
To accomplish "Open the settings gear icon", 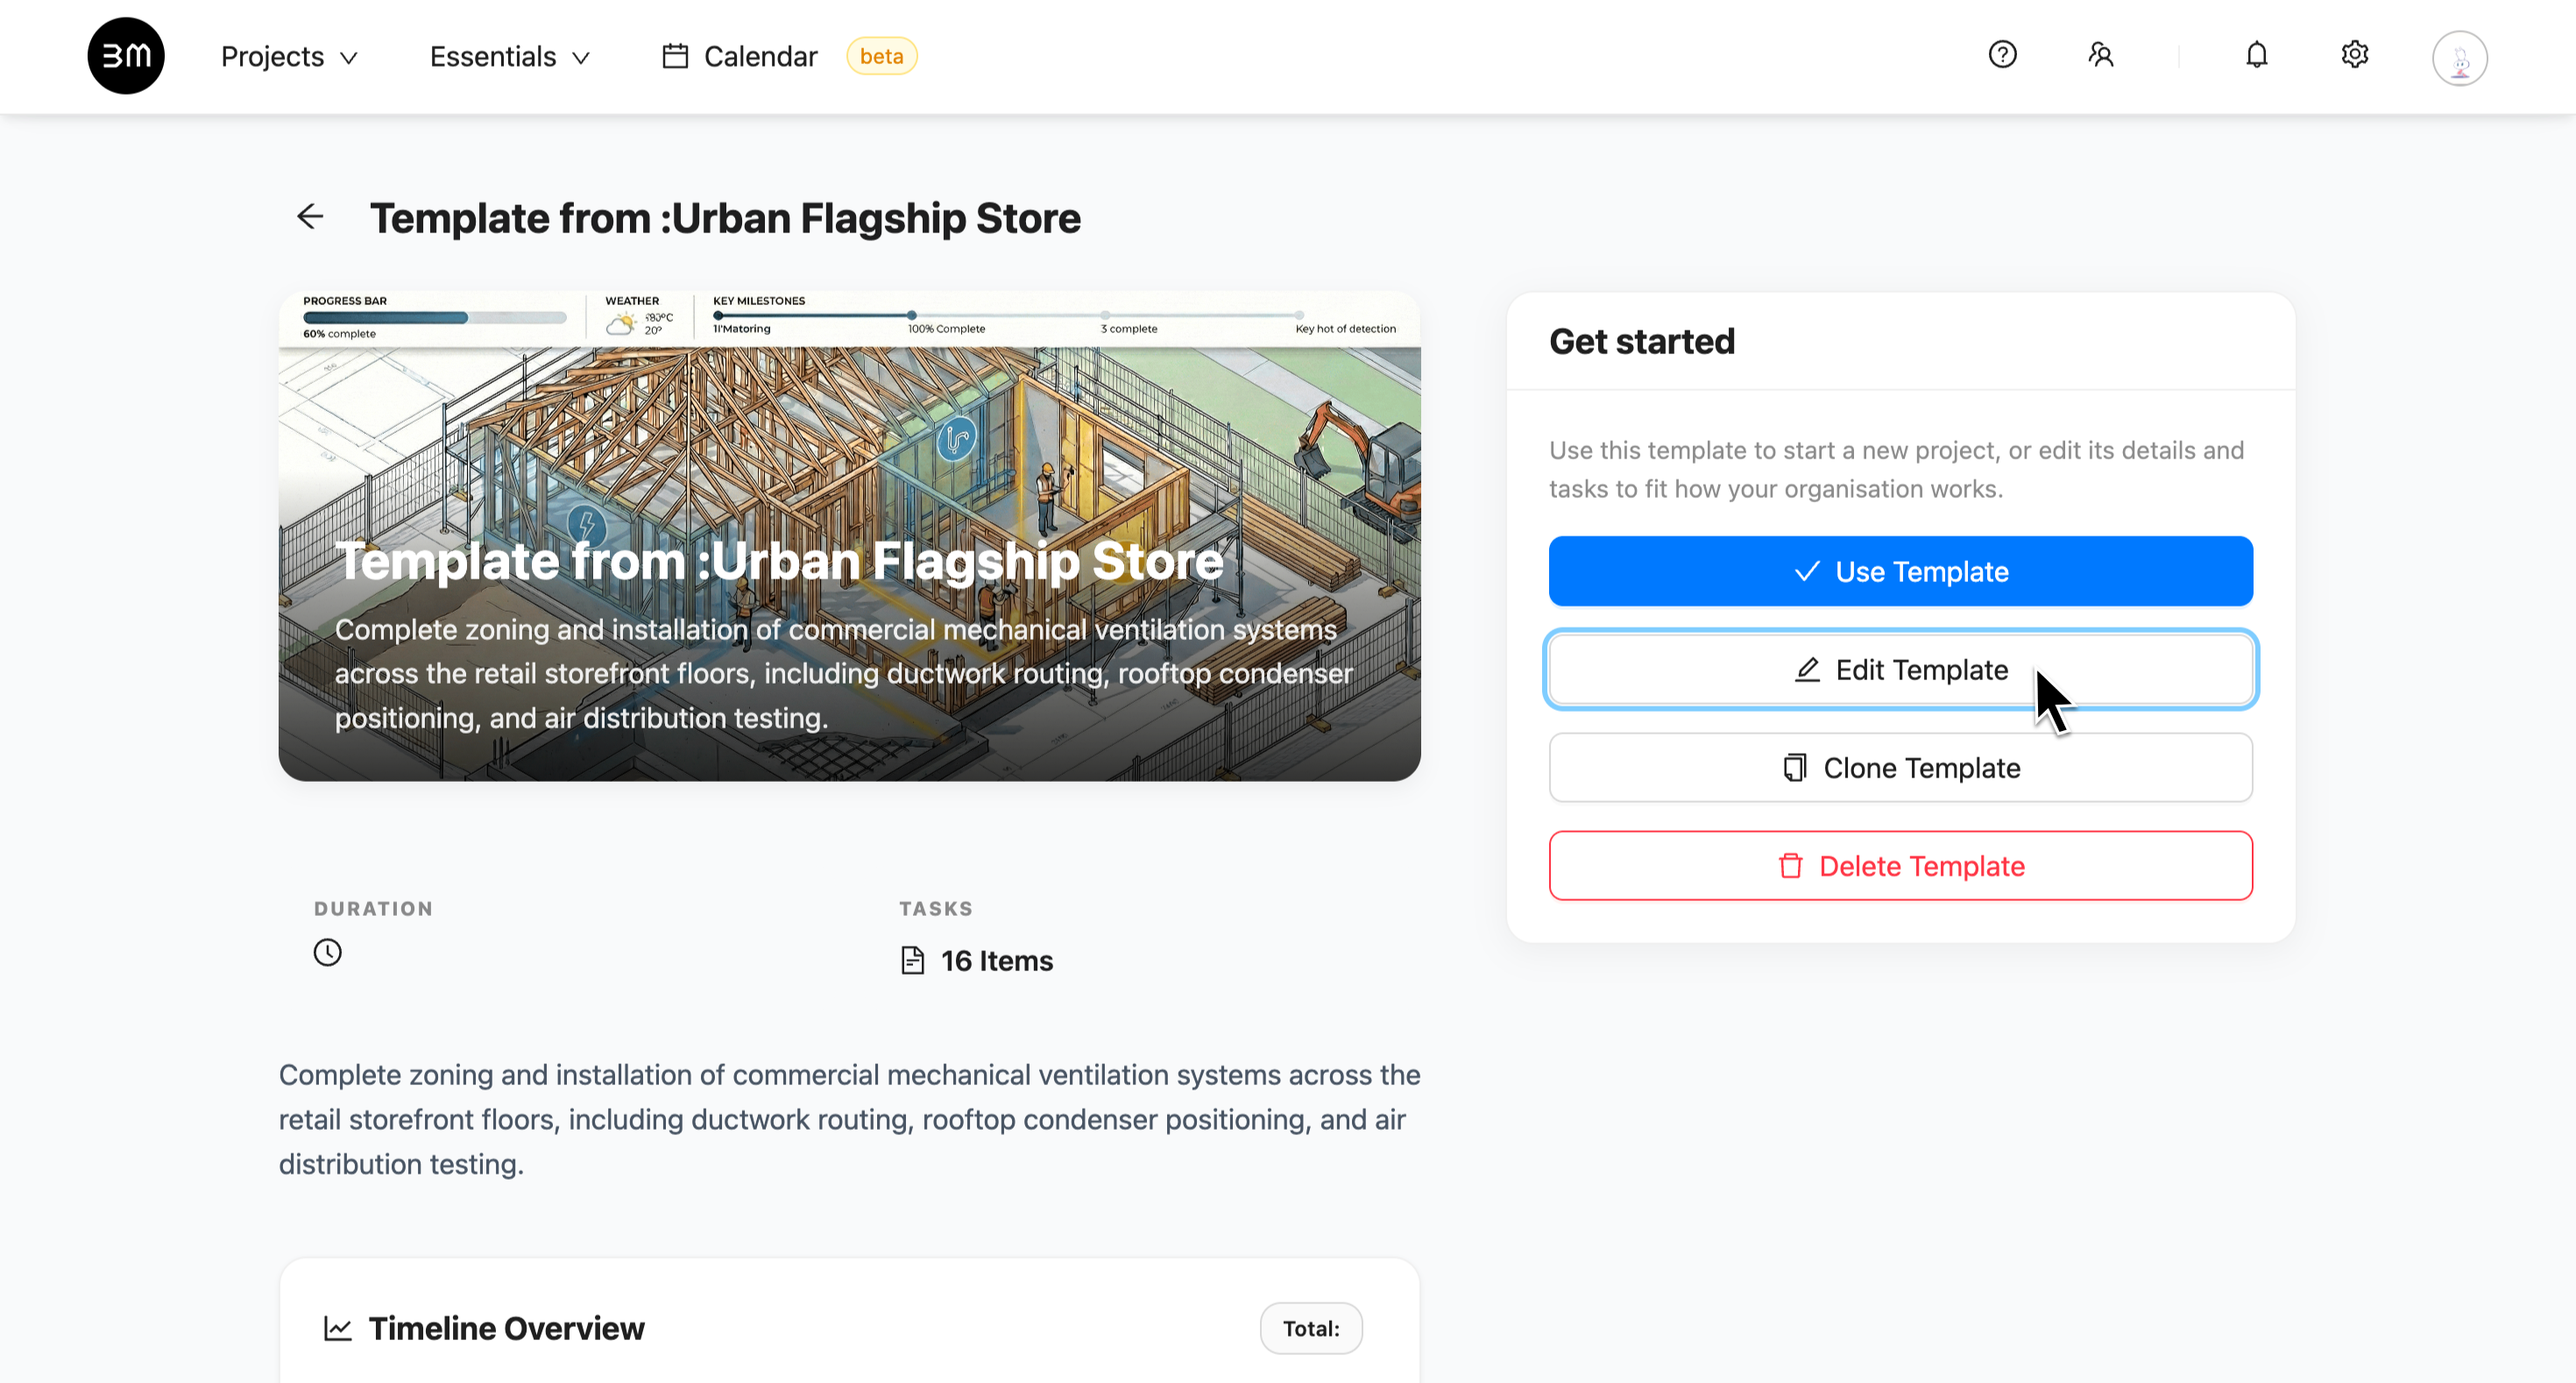I will 2355,55.
